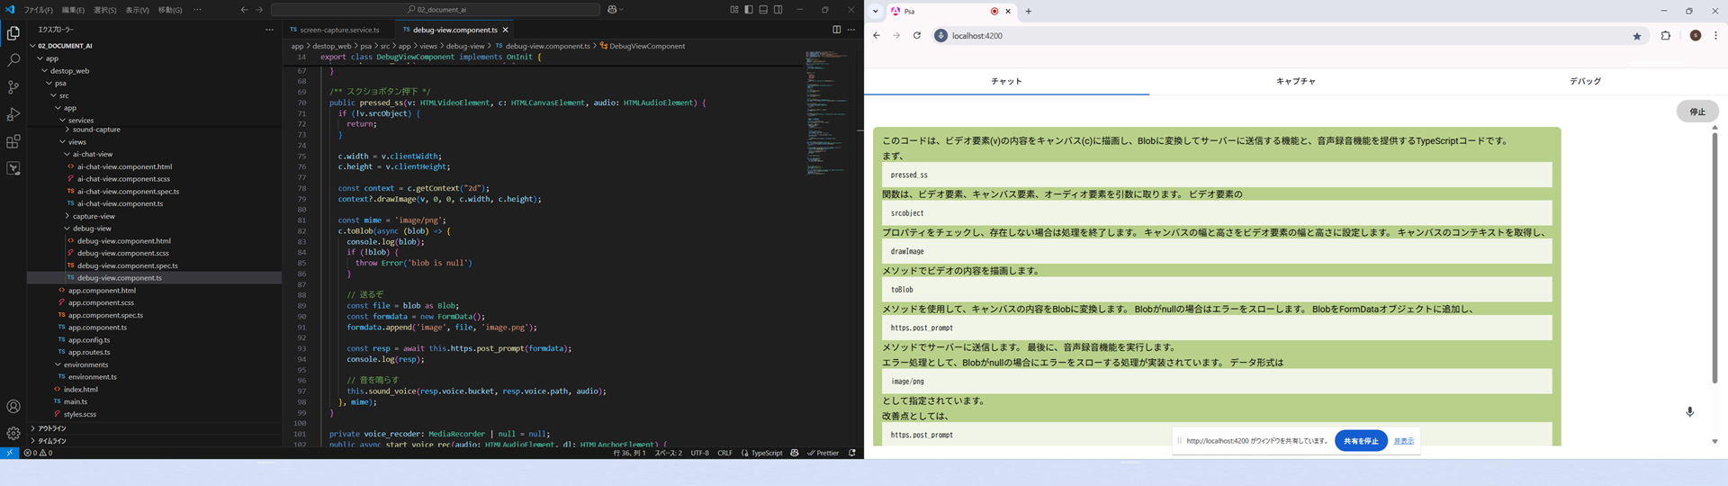Click the 共有を停止 sharing button
1728x486 pixels.
click(1361, 441)
